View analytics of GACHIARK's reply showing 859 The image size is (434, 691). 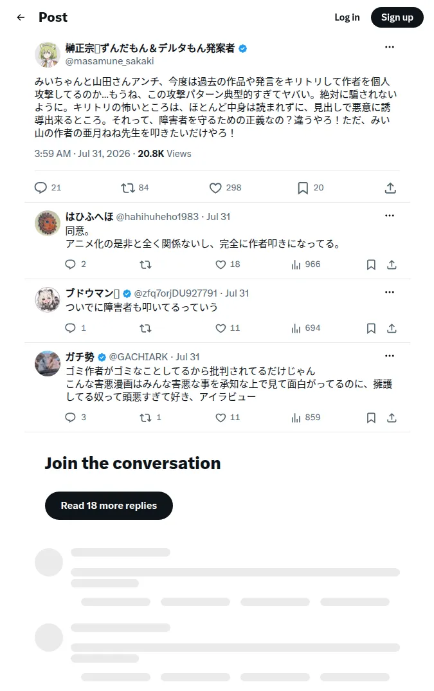306,418
